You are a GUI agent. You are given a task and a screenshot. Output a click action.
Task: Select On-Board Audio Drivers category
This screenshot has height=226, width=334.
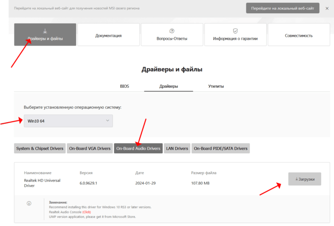tap(138, 149)
